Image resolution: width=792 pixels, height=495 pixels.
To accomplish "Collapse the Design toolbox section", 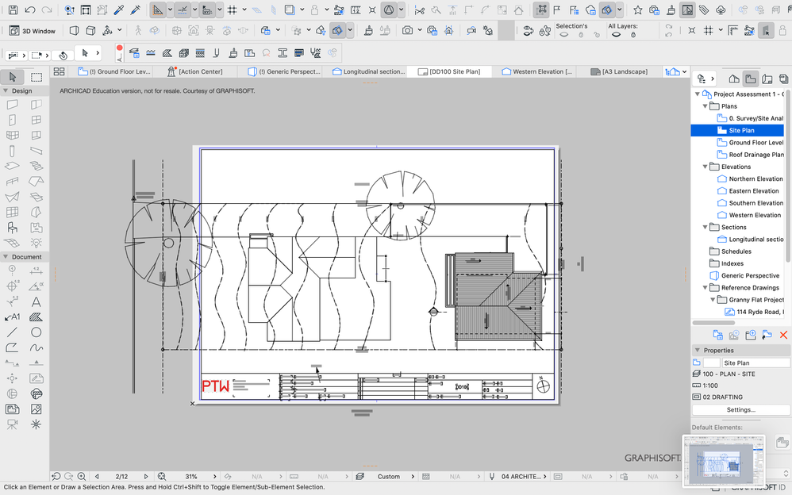I will click(x=6, y=91).
